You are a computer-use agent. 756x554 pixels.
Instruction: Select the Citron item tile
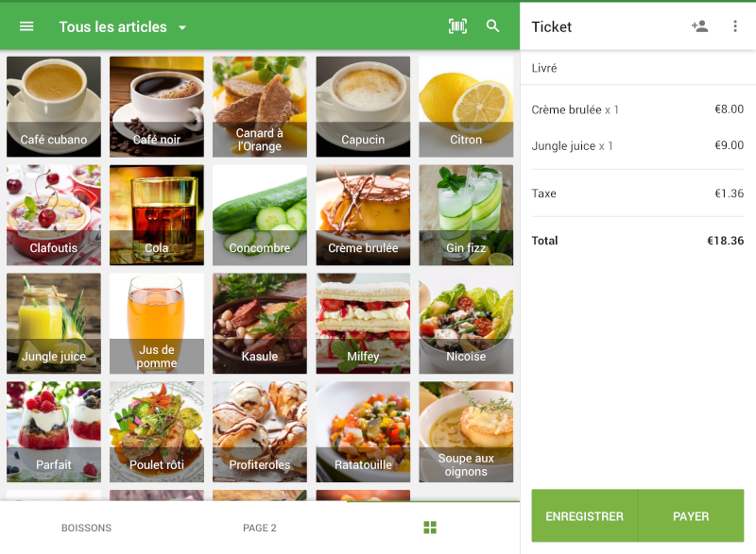coord(466,107)
